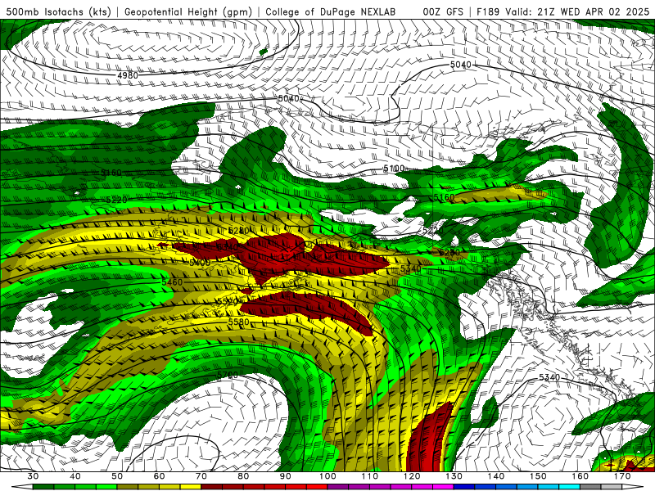
Task: Click the 5040 label nearest the top-right corner
Action: (x=460, y=65)
